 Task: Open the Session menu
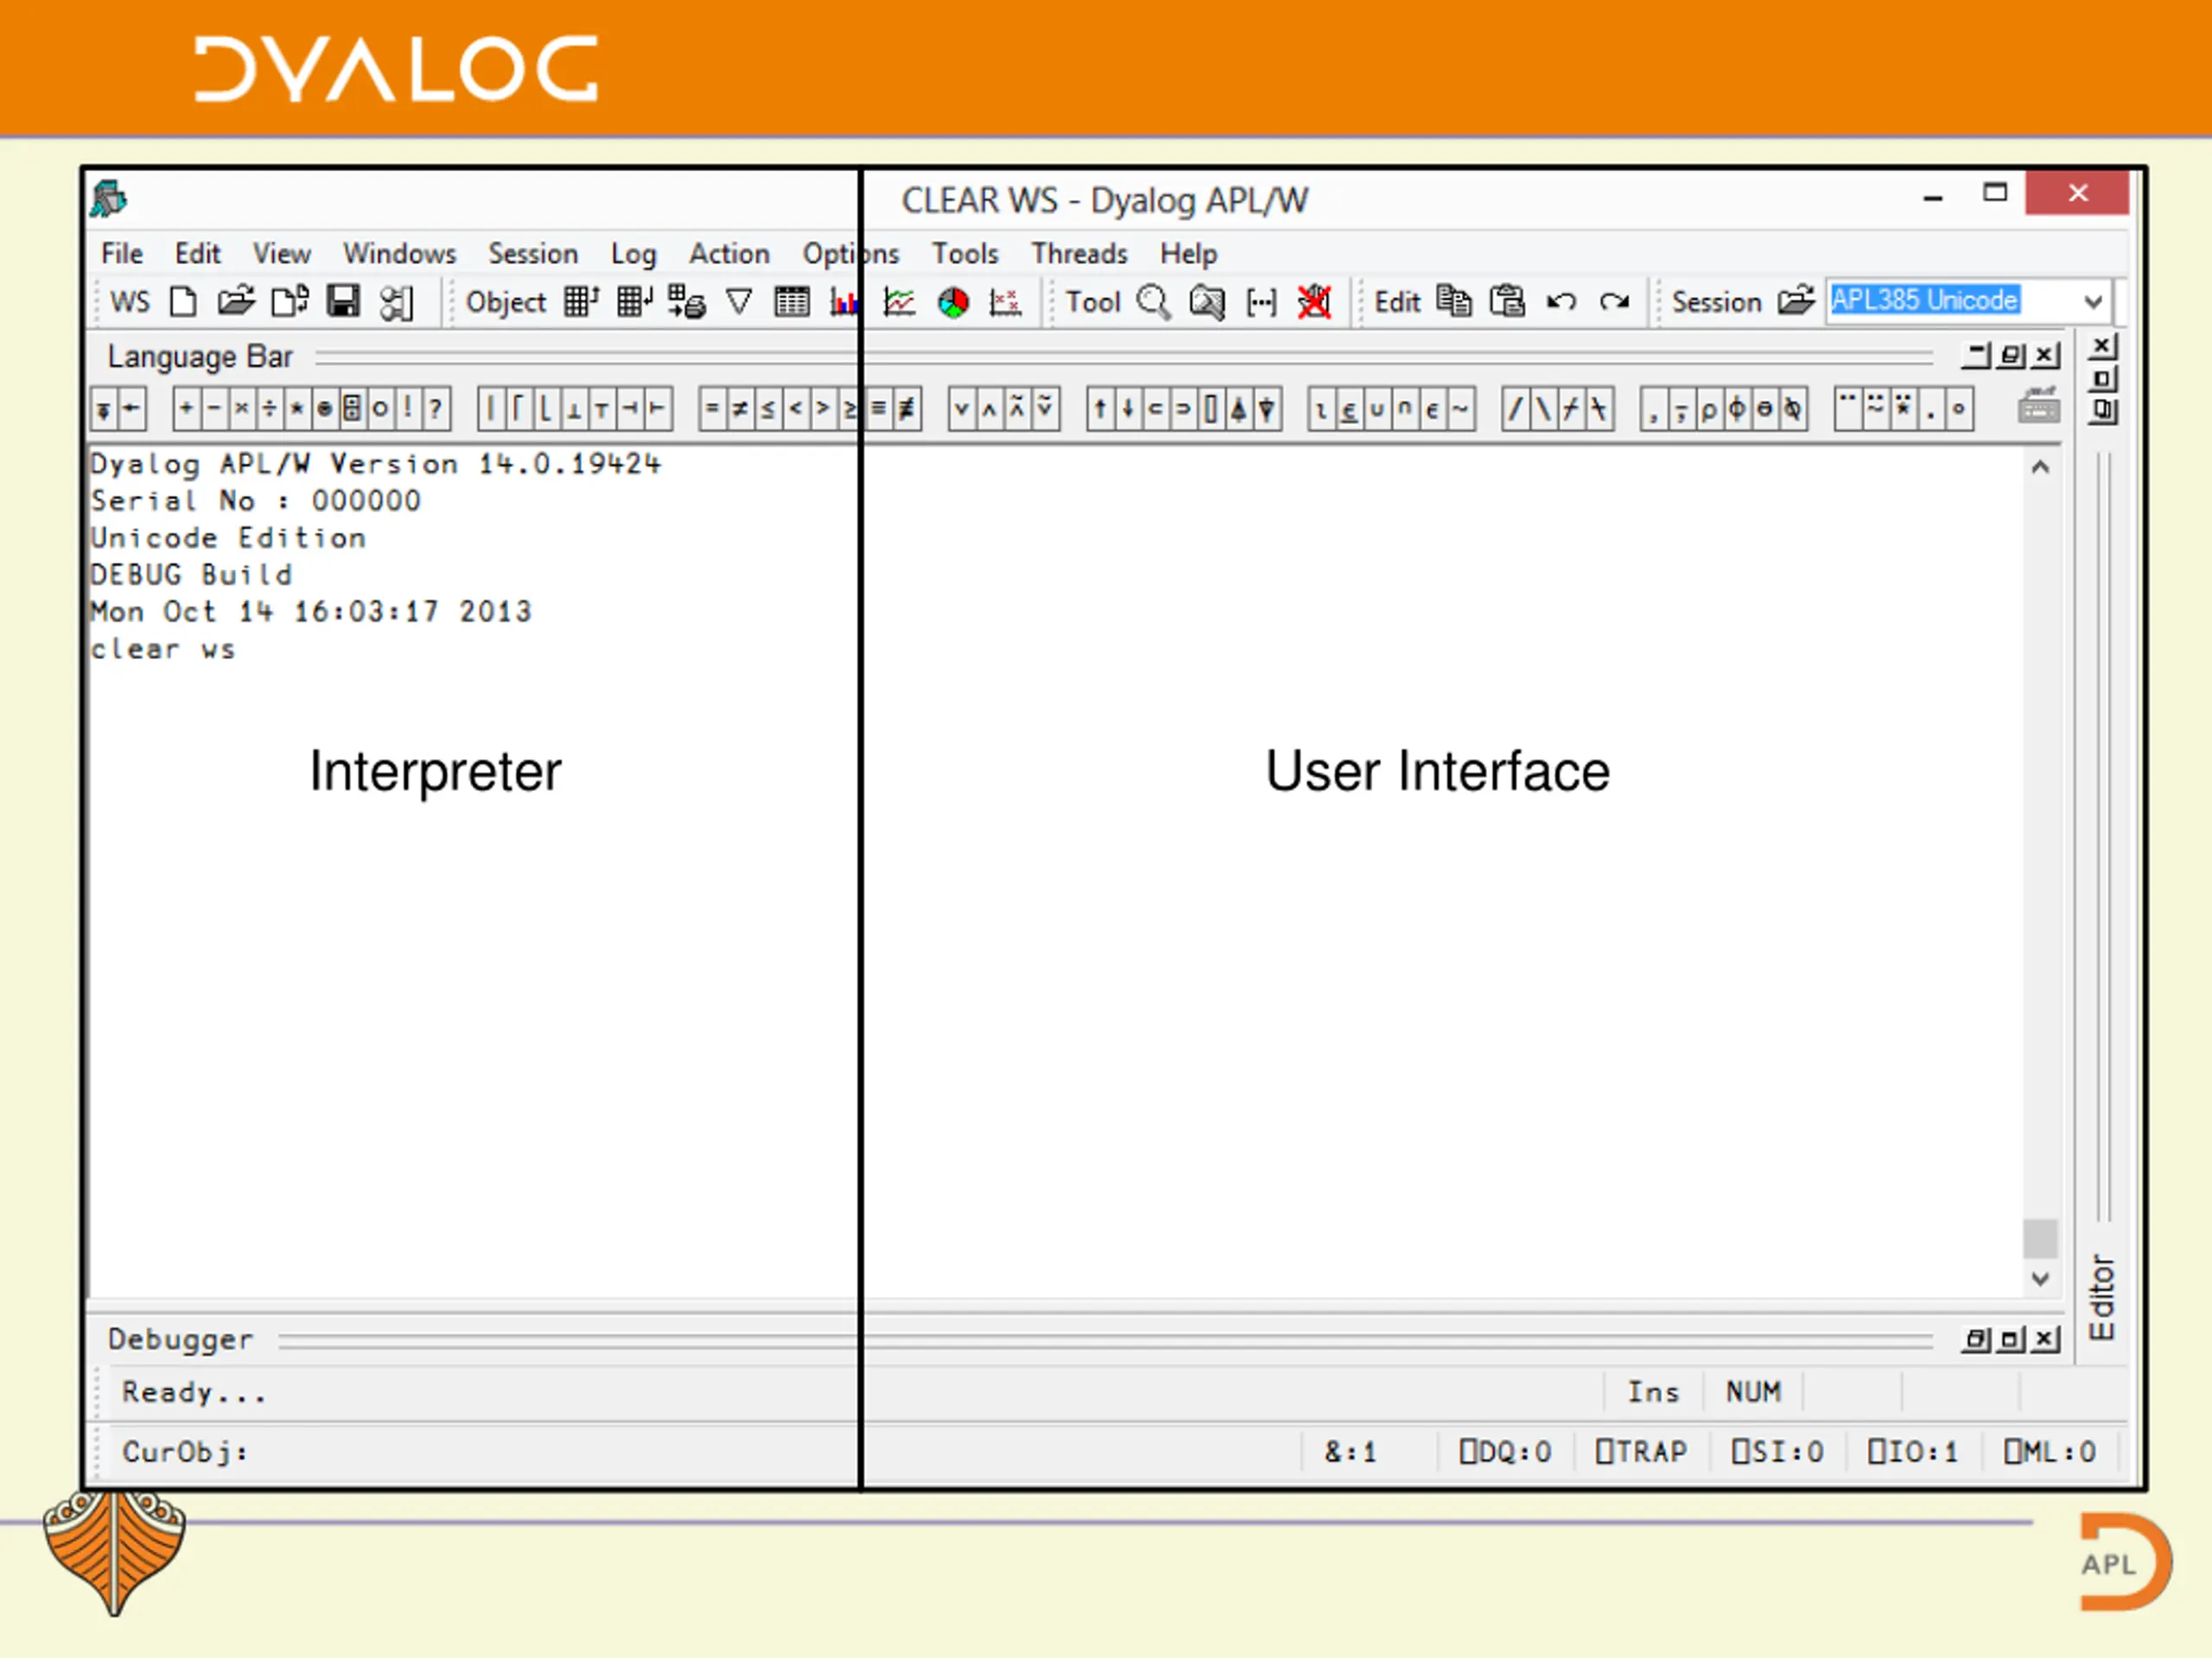tap(533, 254)
